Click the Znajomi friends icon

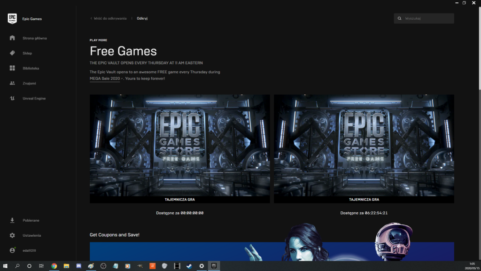click(12, 83)
